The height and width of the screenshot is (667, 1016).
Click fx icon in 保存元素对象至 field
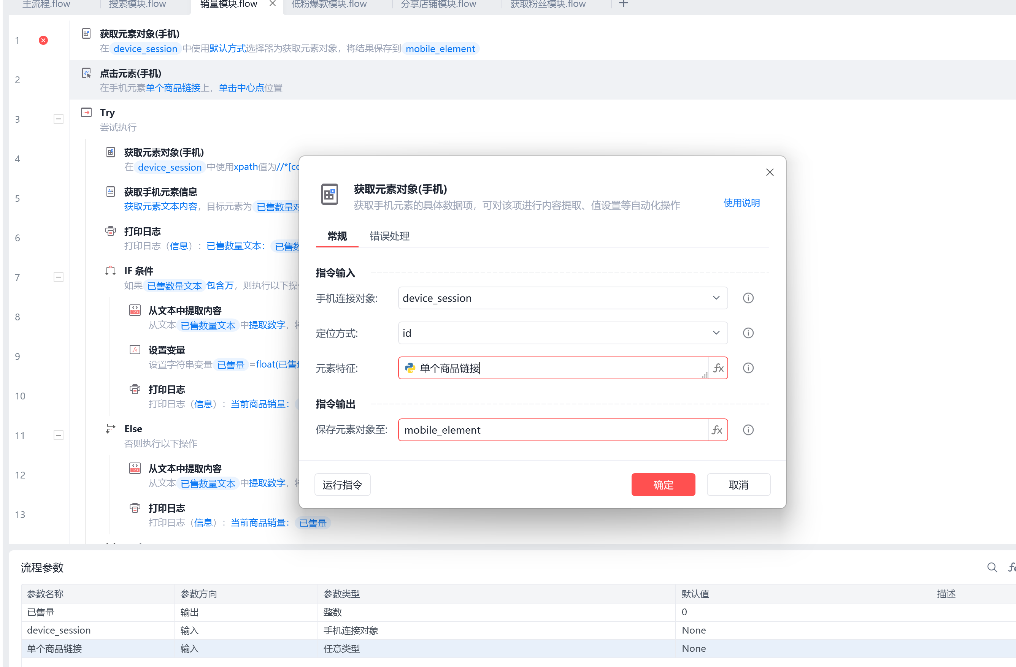coord(717,430)
